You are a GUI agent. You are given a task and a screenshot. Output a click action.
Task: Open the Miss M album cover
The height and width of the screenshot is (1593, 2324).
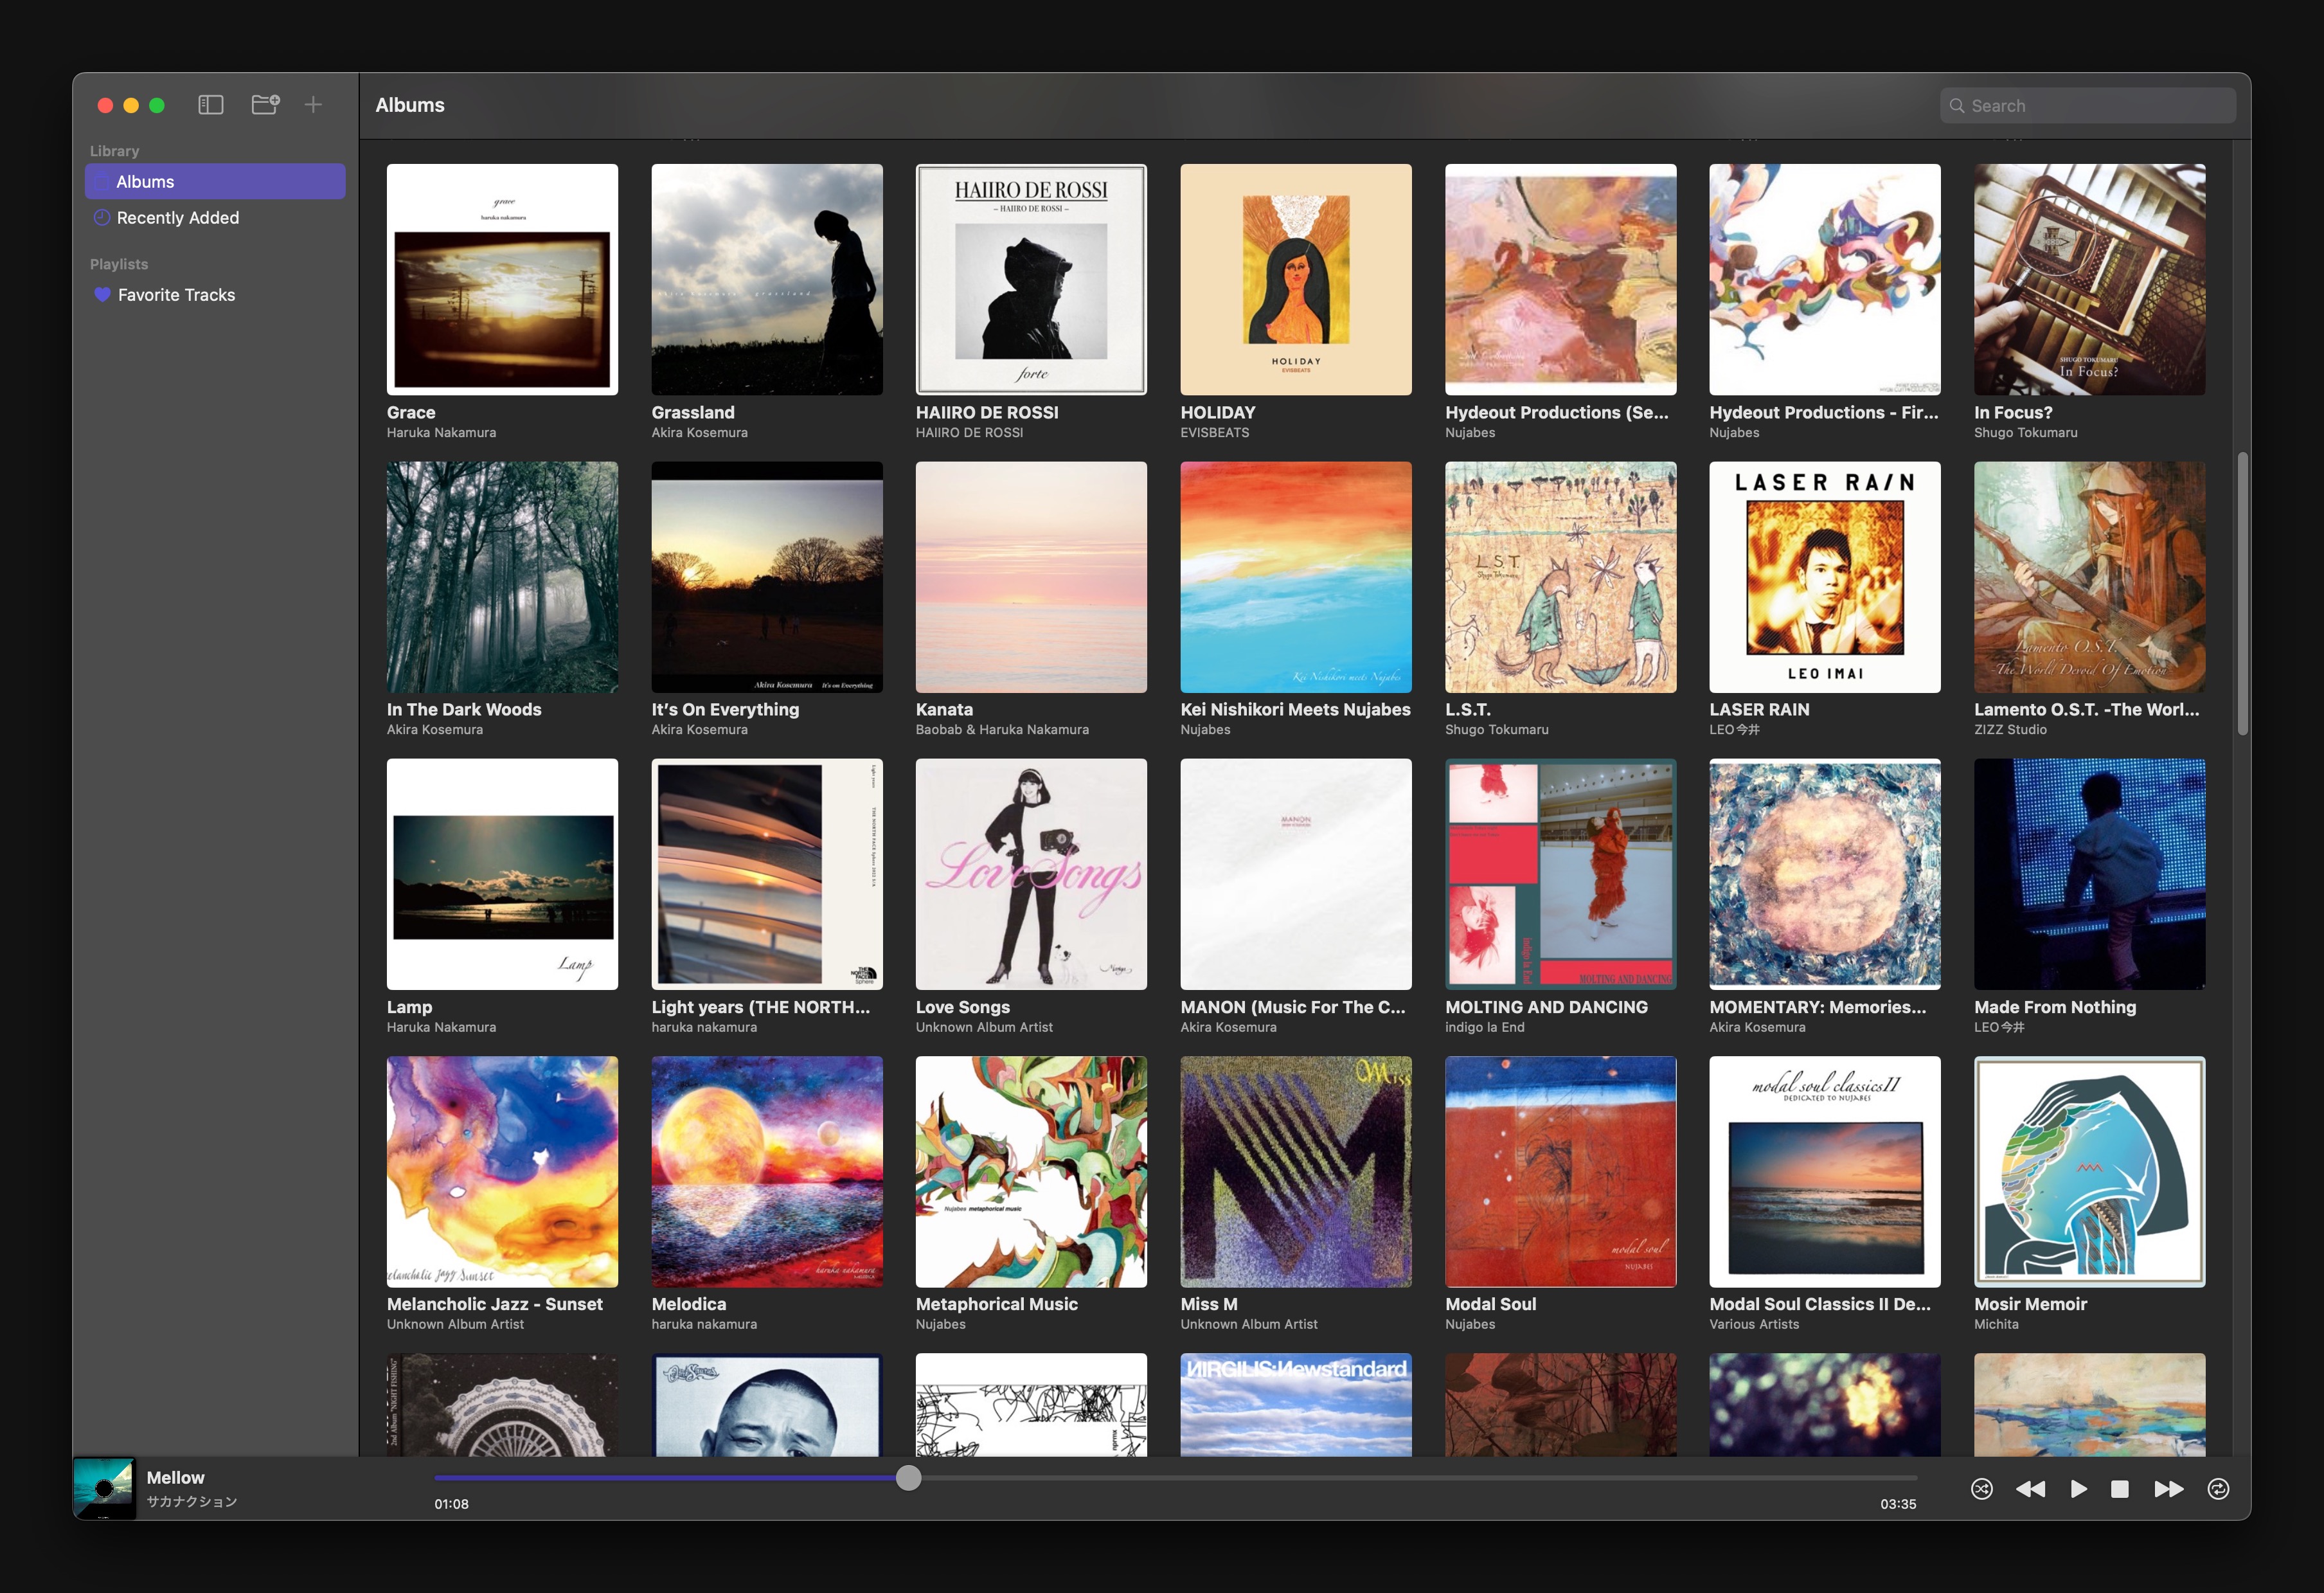click(x=1296, y=1172)
